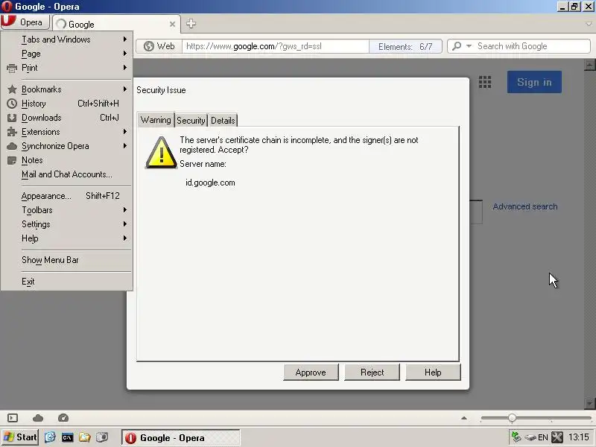Expand the Extensions submenu arrow

click(124, 132)
